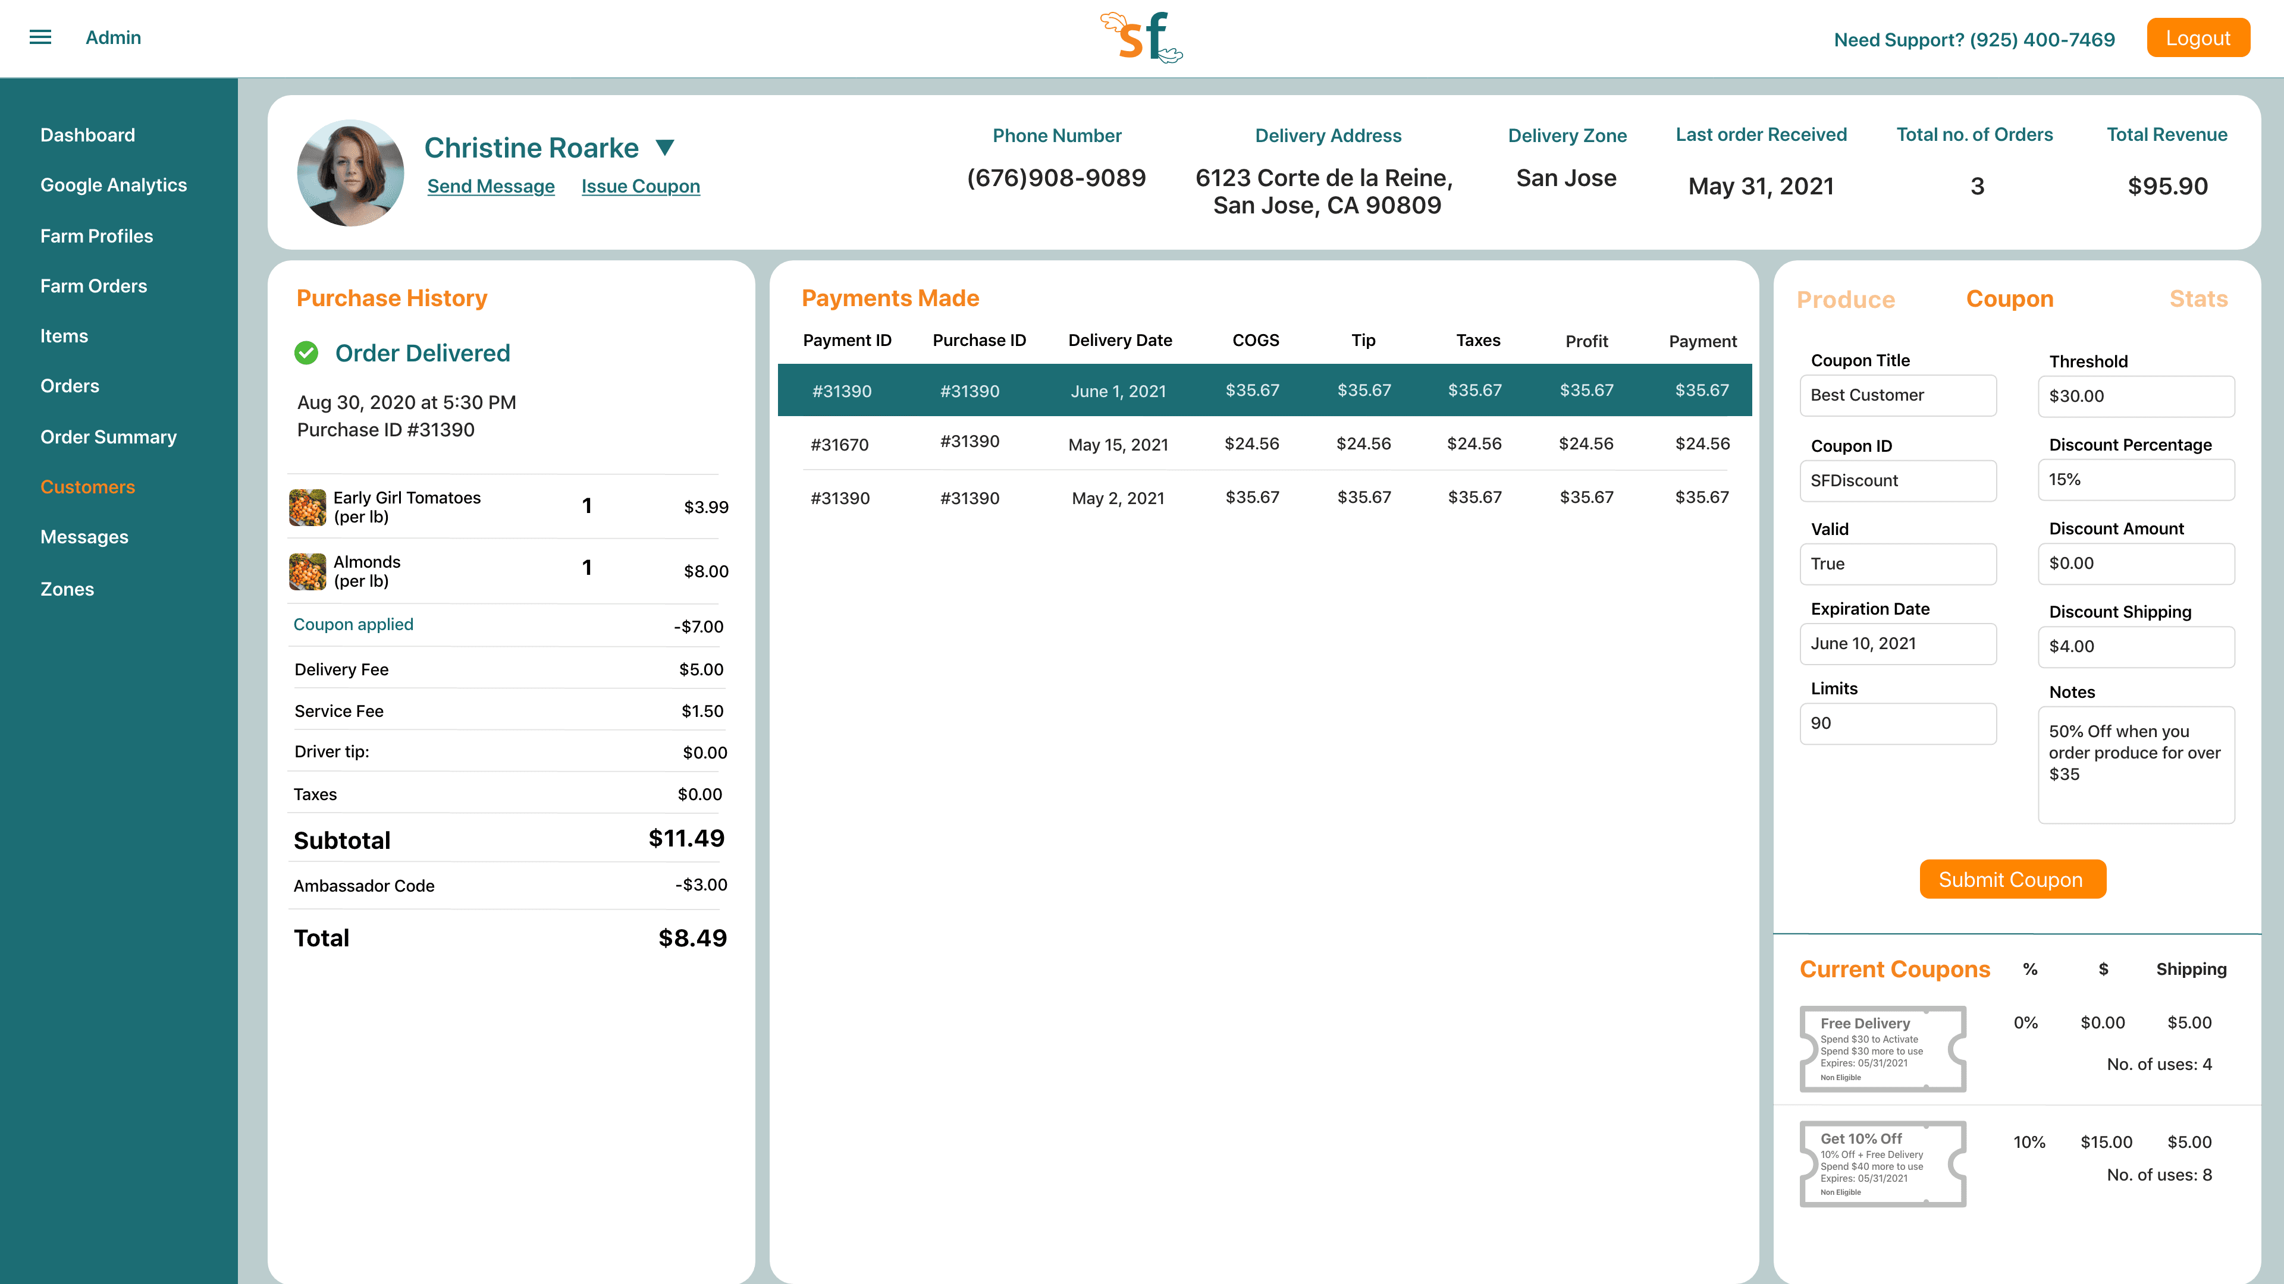The width and height of the screenshot is (2284, 1284).
Task: Log out using the Logout button
Action: [2198, 38]
